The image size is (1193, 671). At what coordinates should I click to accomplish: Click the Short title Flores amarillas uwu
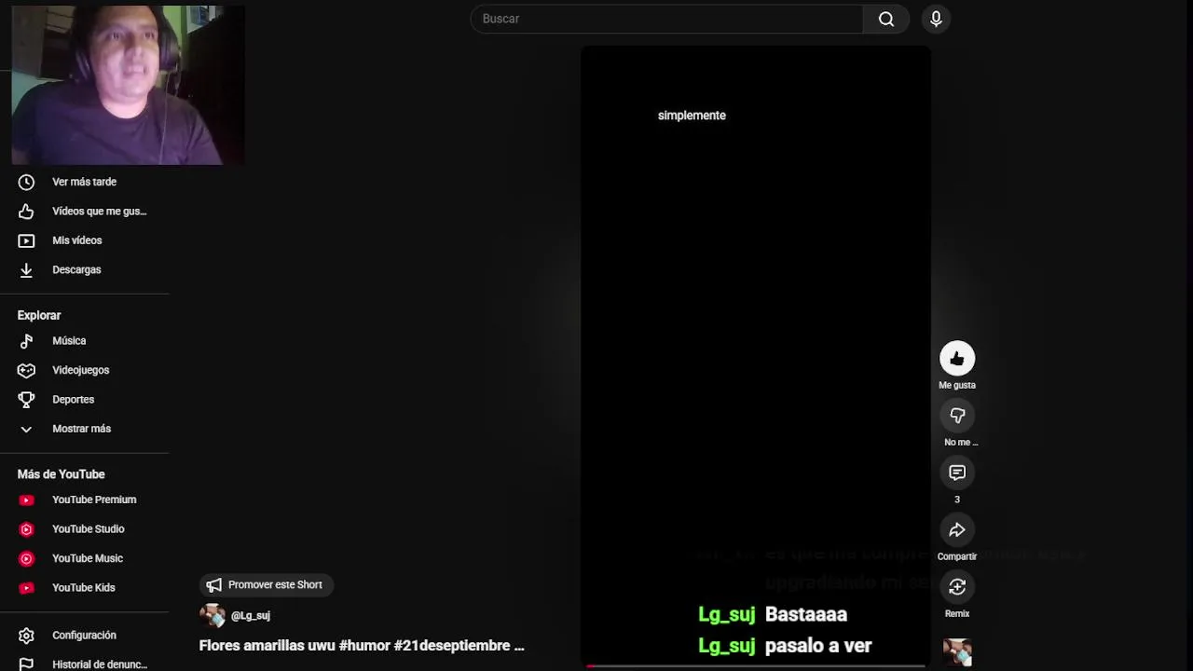[362, 646]
